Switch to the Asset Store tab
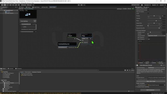The height and width of the screenshot is (94, 167). (36, 7)
